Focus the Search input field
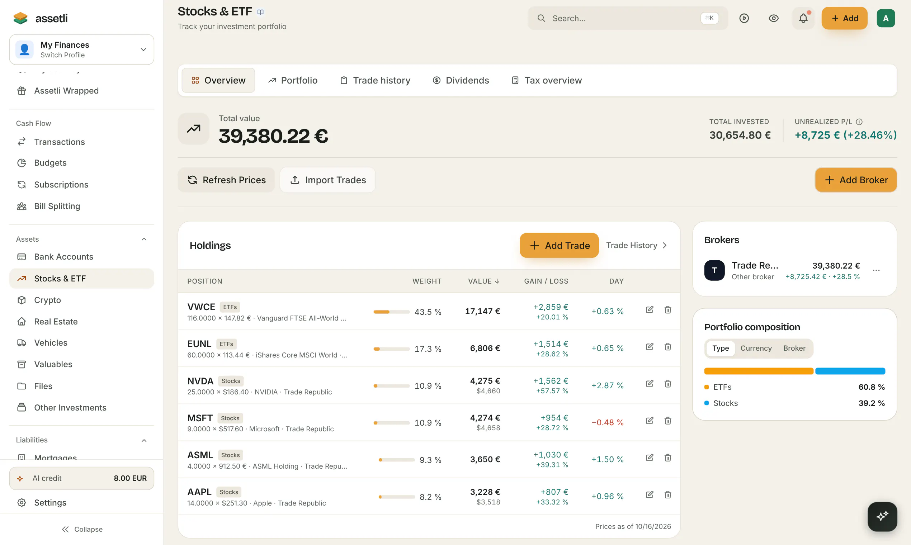 point(628,18)
